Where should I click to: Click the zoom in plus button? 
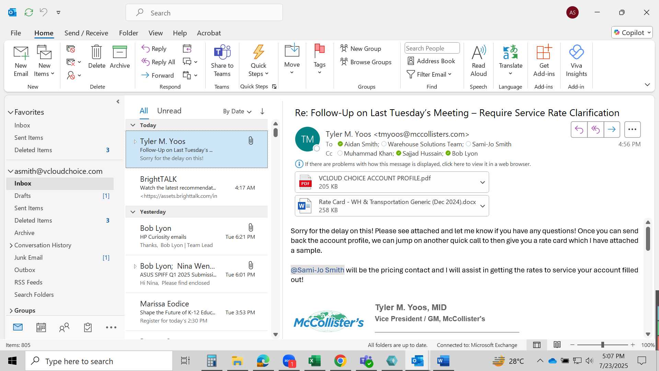pos(633,345)
